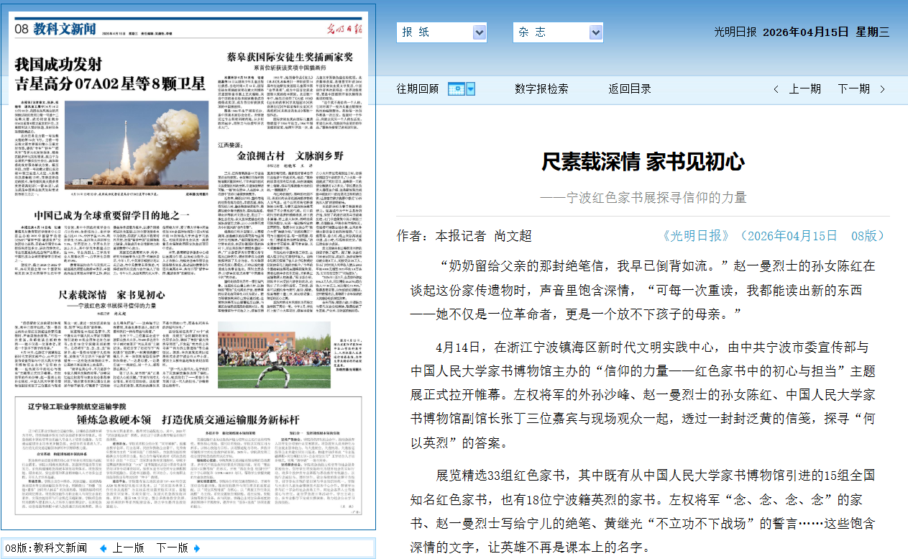This screenshot has height=559, width=908.
Task: Click the blue left arrow beside 上一版
Action: (103, 548)
